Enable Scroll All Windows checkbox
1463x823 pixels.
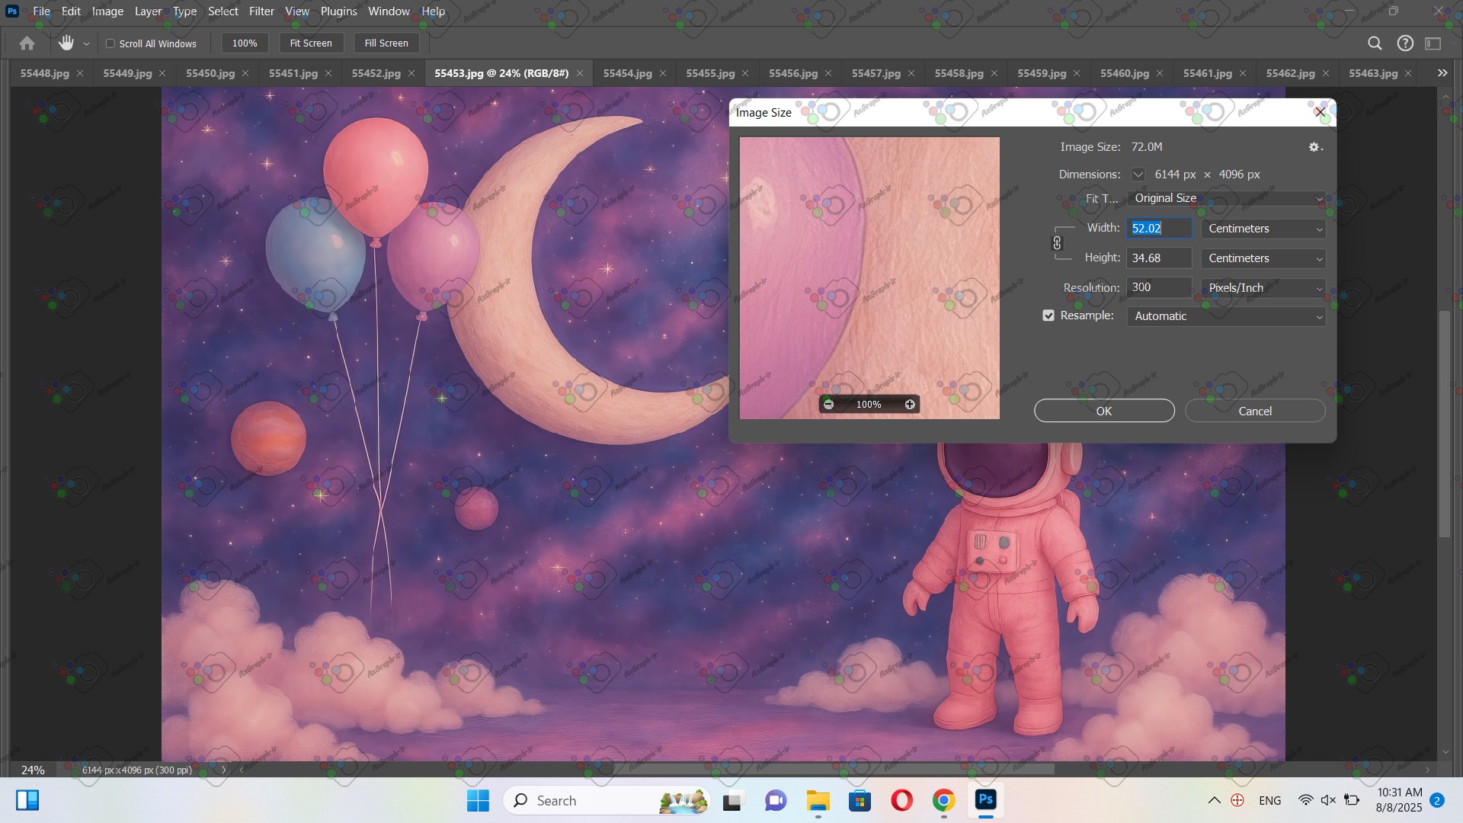point(110,43)
